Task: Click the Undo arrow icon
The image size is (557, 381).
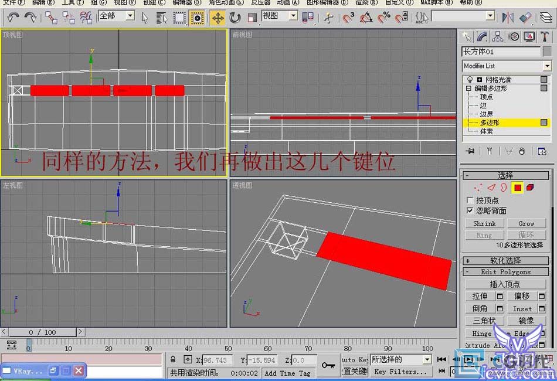Action: 13,17
